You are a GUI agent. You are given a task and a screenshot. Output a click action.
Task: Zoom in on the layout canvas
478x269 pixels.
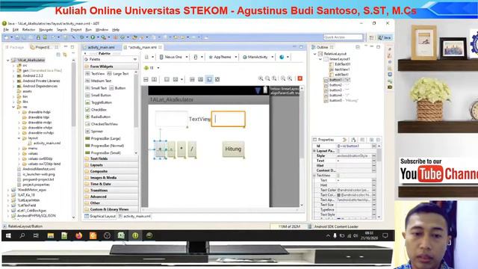pos(290,78)
